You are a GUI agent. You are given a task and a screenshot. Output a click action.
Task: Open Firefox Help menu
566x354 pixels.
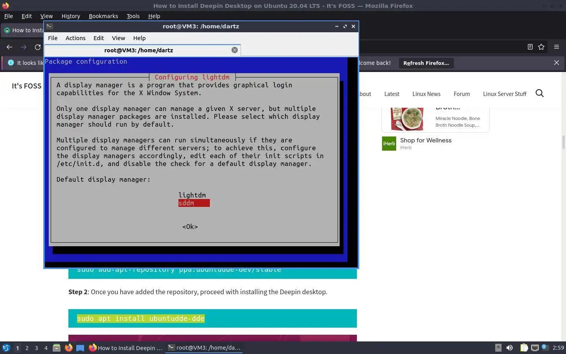154,16
